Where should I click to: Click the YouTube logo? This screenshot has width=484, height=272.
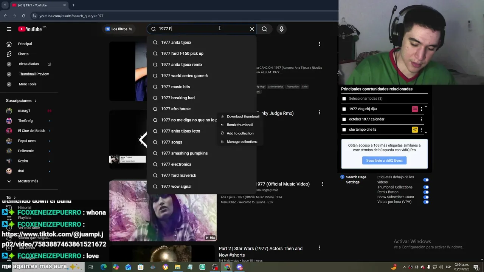(30, 29)
